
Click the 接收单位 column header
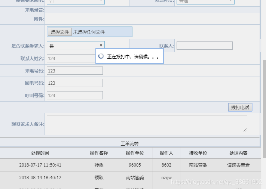[x=198, y=153]
